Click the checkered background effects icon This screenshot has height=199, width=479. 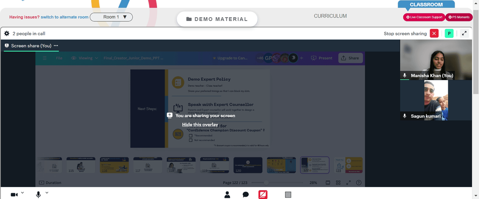tap(288, 194)
